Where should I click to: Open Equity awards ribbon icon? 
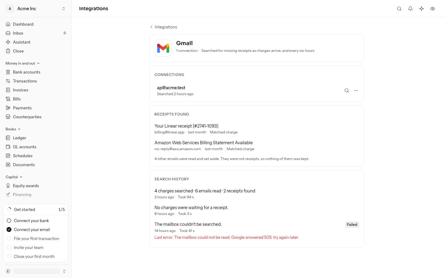pos(8,186)
